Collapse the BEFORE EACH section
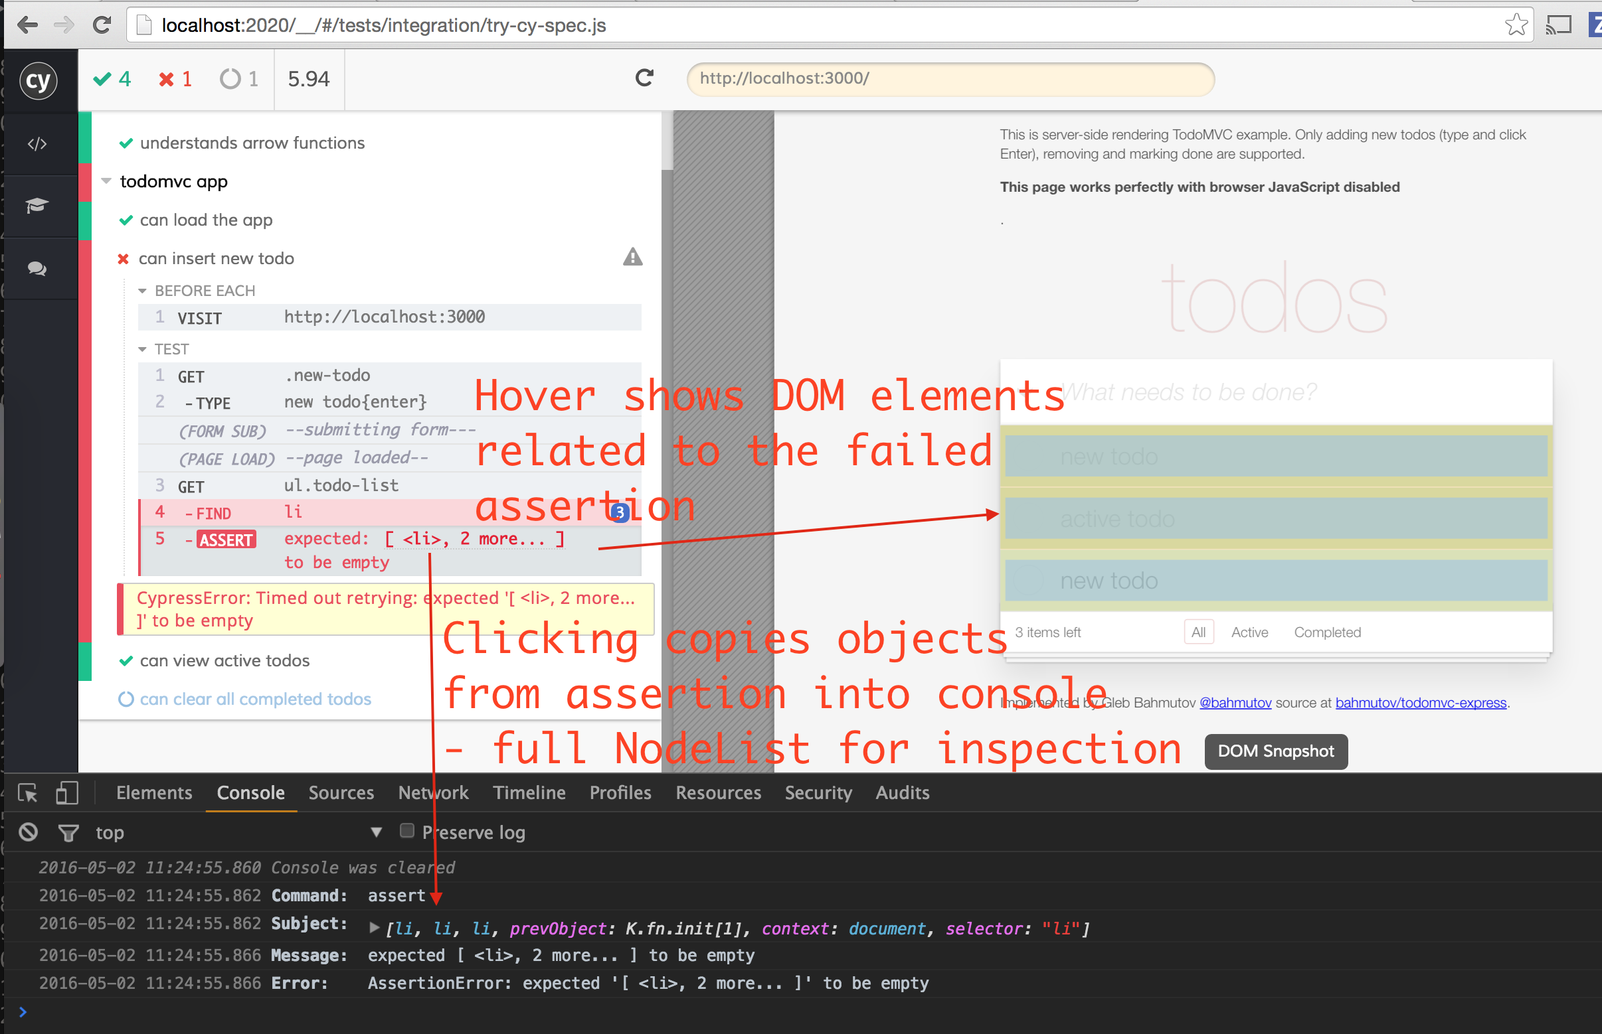 coord(142,291)
